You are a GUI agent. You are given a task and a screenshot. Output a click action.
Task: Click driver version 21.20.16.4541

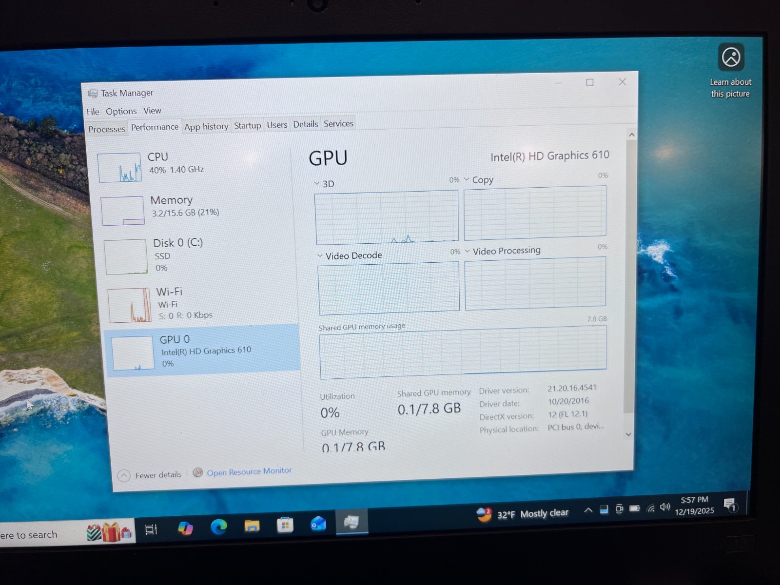click(572, 388)
